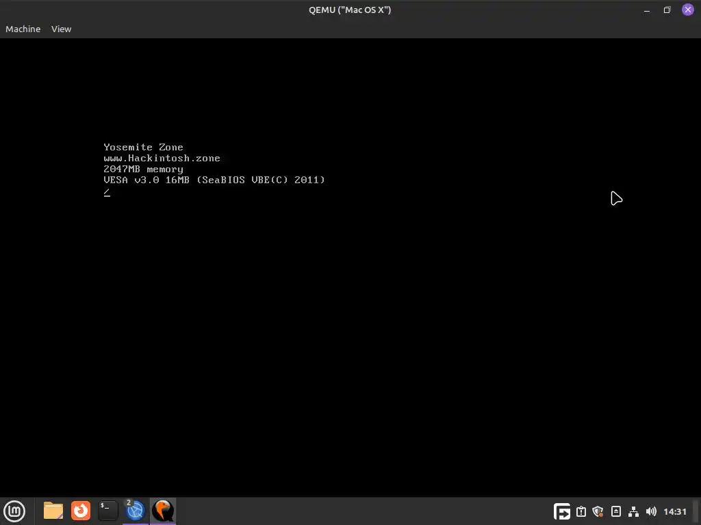
Task: Open the View menu in QEMU
Action: coord(61,29)
